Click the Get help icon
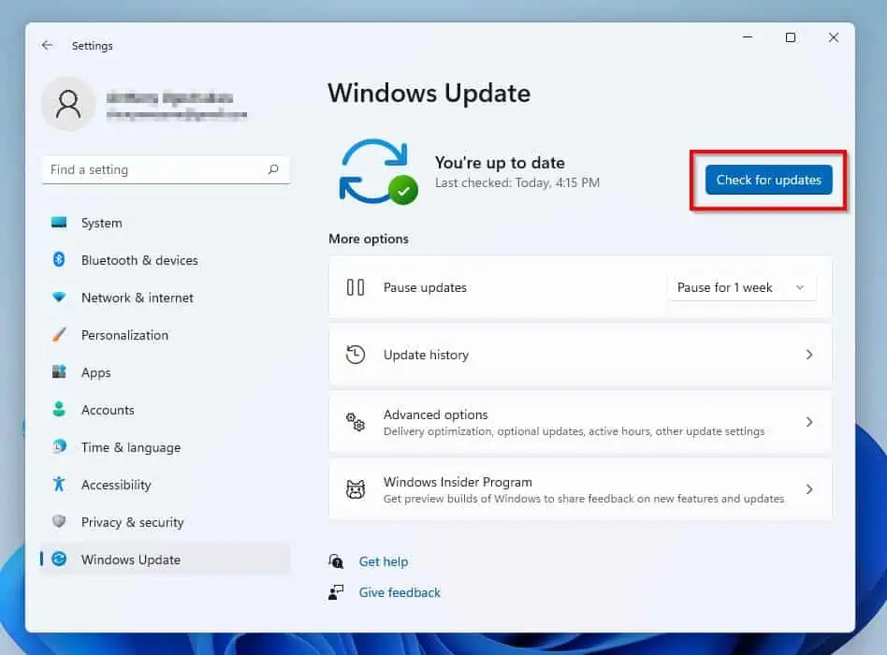 click(336, 561)
